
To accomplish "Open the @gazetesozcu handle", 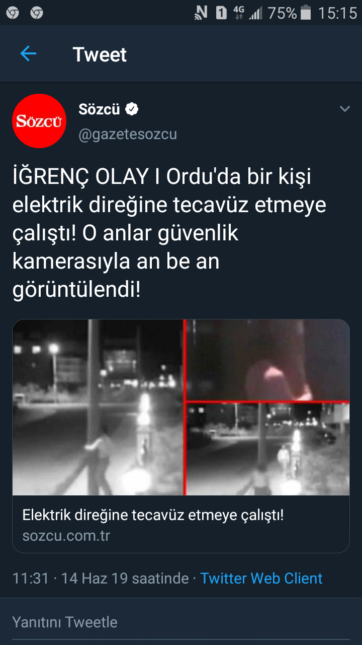I will (128, 135).
